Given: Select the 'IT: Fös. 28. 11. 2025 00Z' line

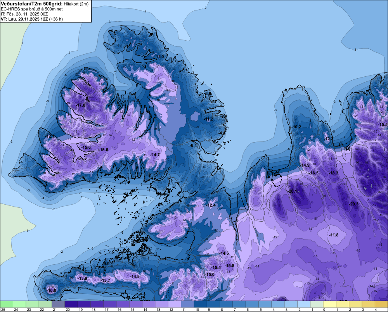Looking at the screenshot, I should [24, 14].
